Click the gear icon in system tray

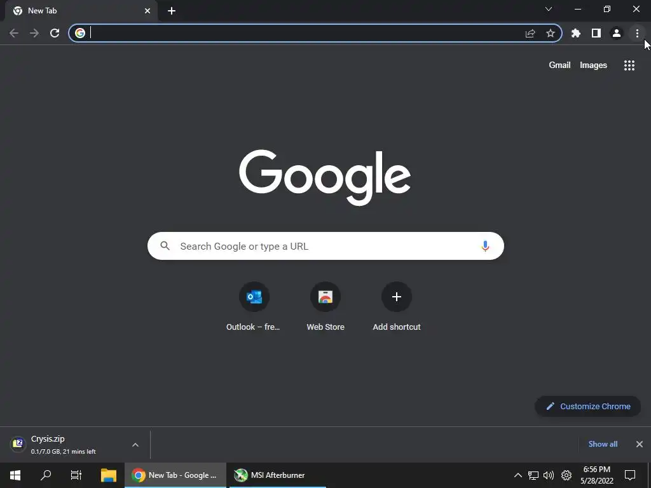click(566, 475)
